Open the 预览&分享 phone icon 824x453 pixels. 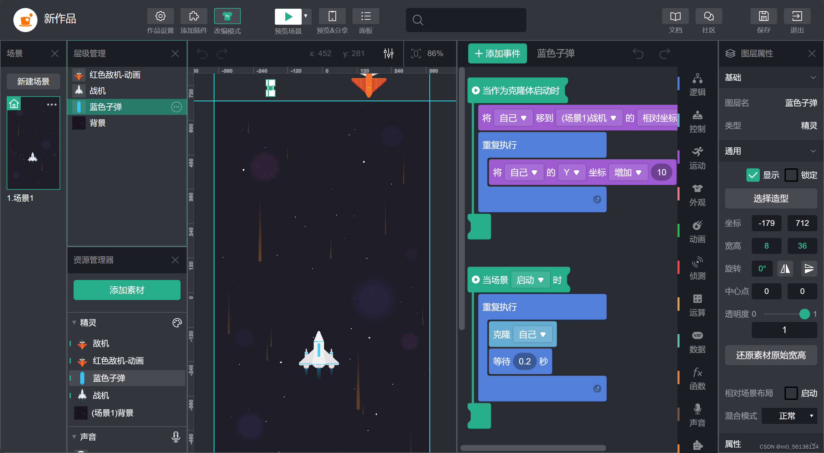click(332, 16)
